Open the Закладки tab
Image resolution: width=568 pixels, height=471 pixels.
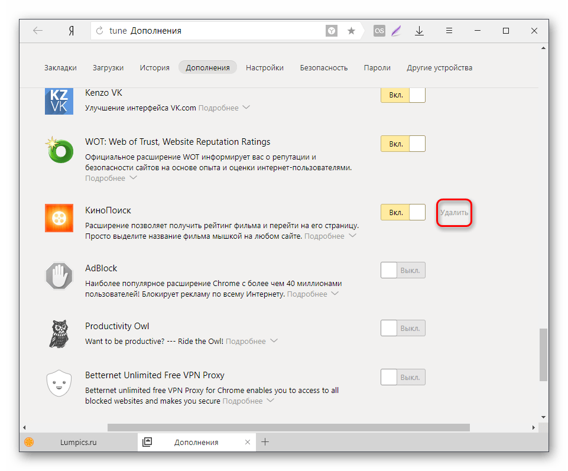(60, 68)
